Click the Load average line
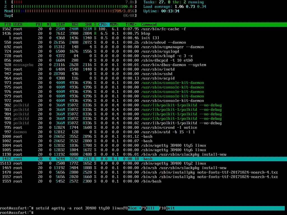This screenshot has width=287, height=215. coord(175,7)
